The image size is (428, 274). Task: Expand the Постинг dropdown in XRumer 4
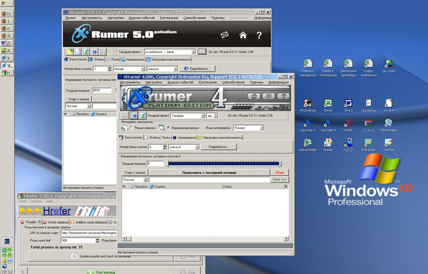click(145, 179)
